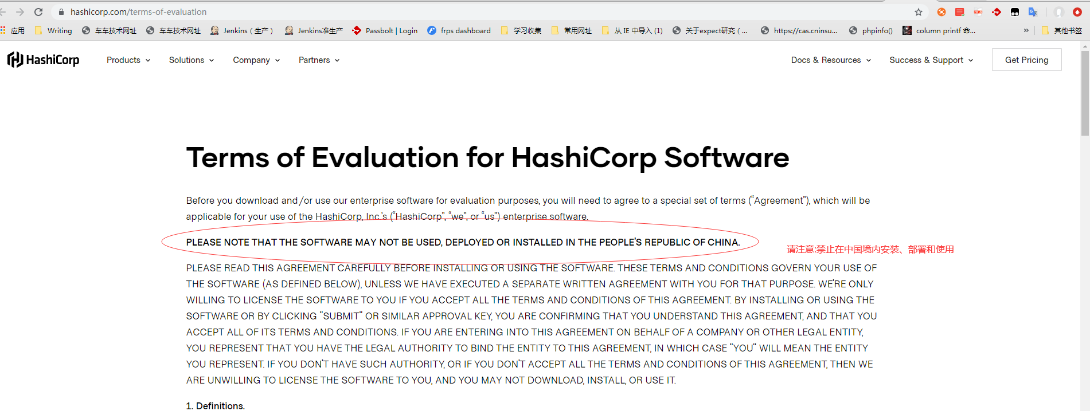Open the column printf bookmark
Image resolution: width=1090 pixels, height=411 pixels.
(x=939, y=30)
